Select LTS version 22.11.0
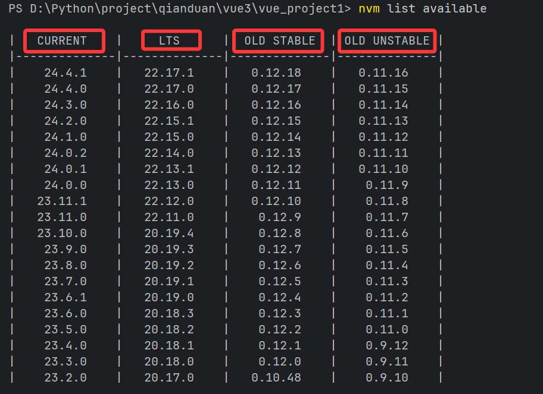Viewport: 543px width, 394px height. pyautogui.click(x=169, y=217)
